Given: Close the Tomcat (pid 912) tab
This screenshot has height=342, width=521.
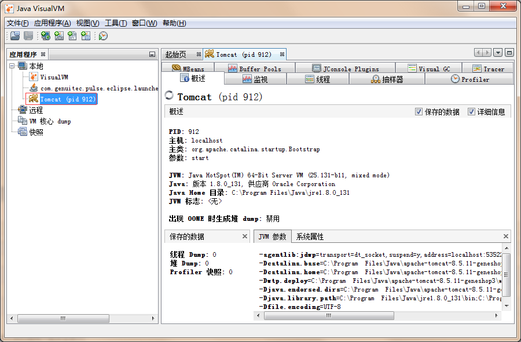Looking at the screenshot, I should 282,54.
